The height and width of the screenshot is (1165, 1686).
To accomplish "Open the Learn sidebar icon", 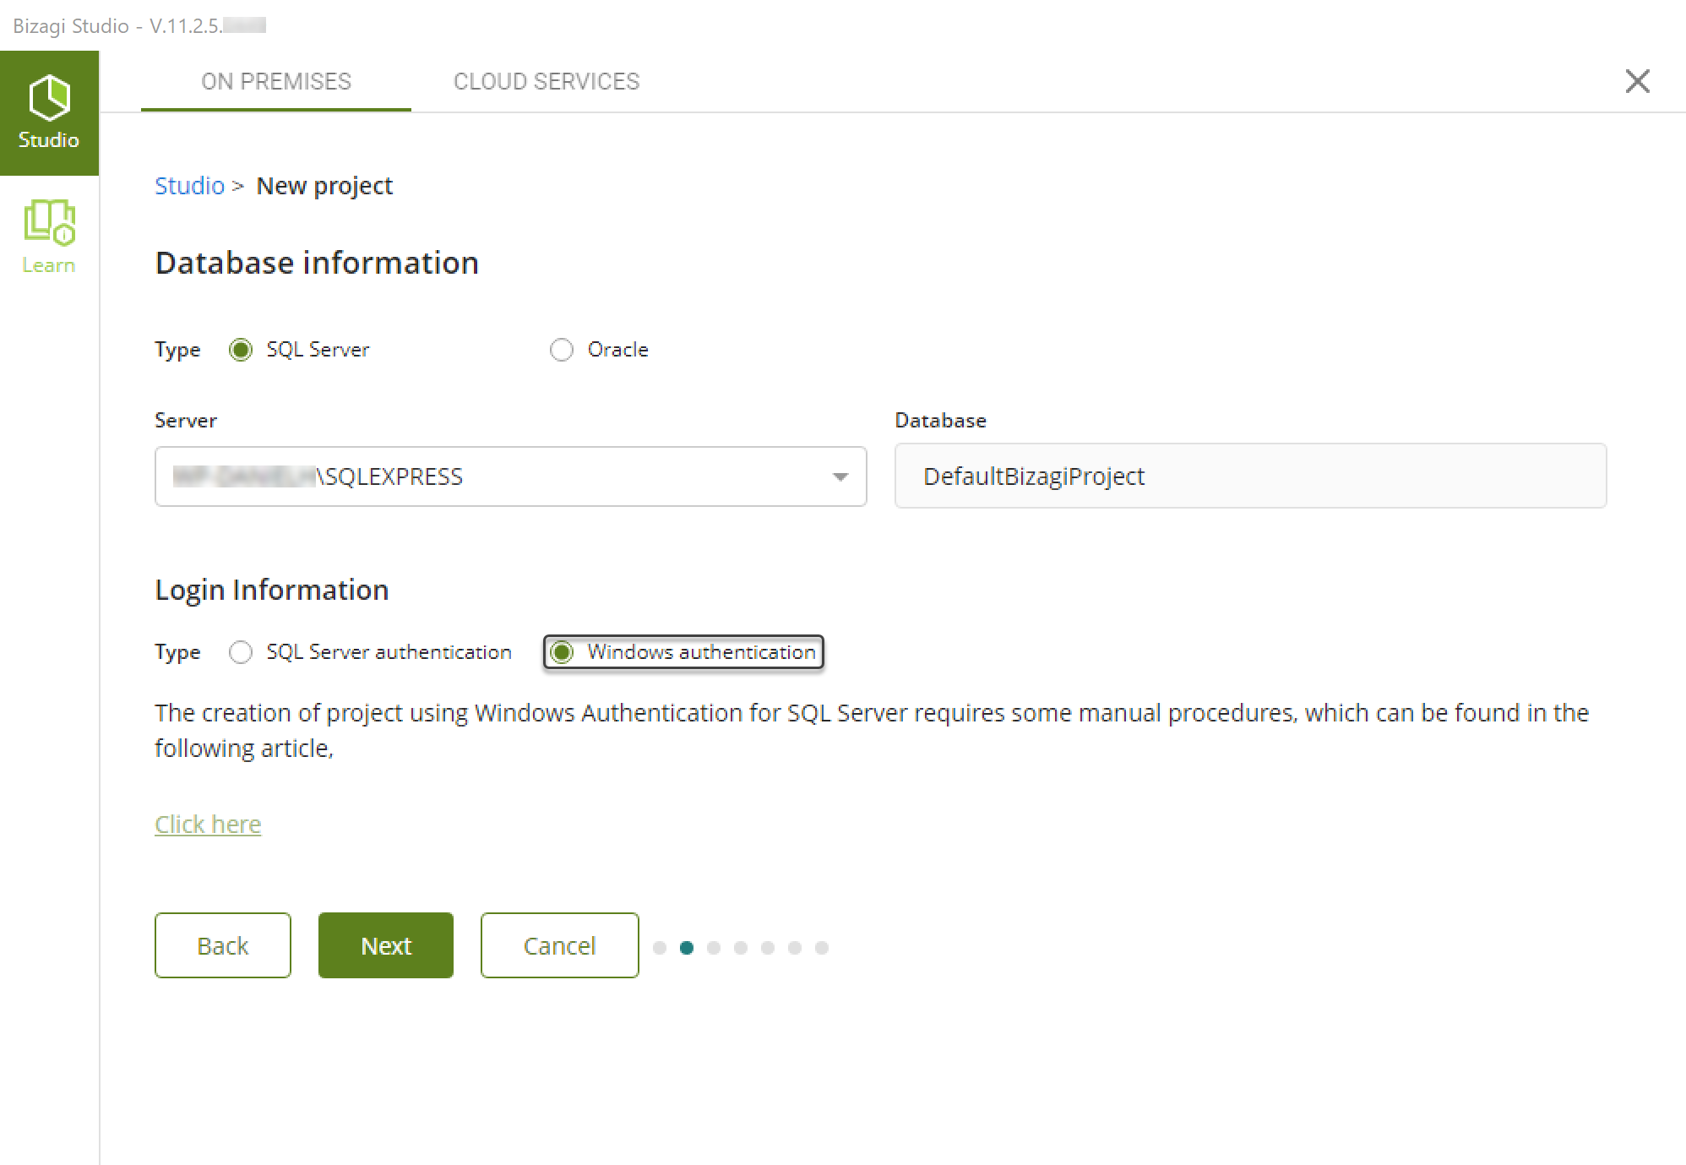I will point(49,237).
